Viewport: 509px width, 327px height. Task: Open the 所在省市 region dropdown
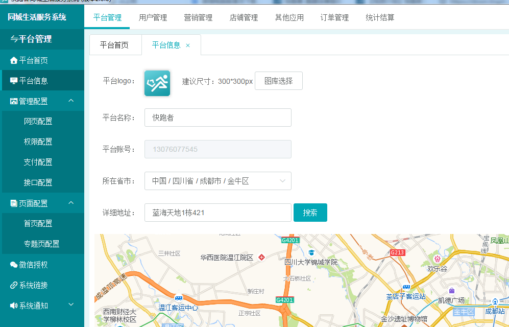[x=217, y=181]
